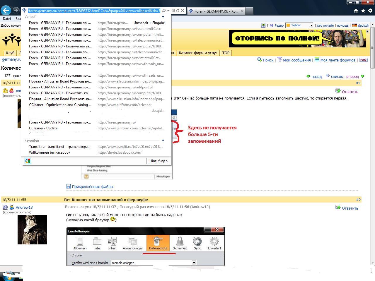Open the Yellow theme dropdown
The height and width of the screenshot is (281, 375).
311,25
